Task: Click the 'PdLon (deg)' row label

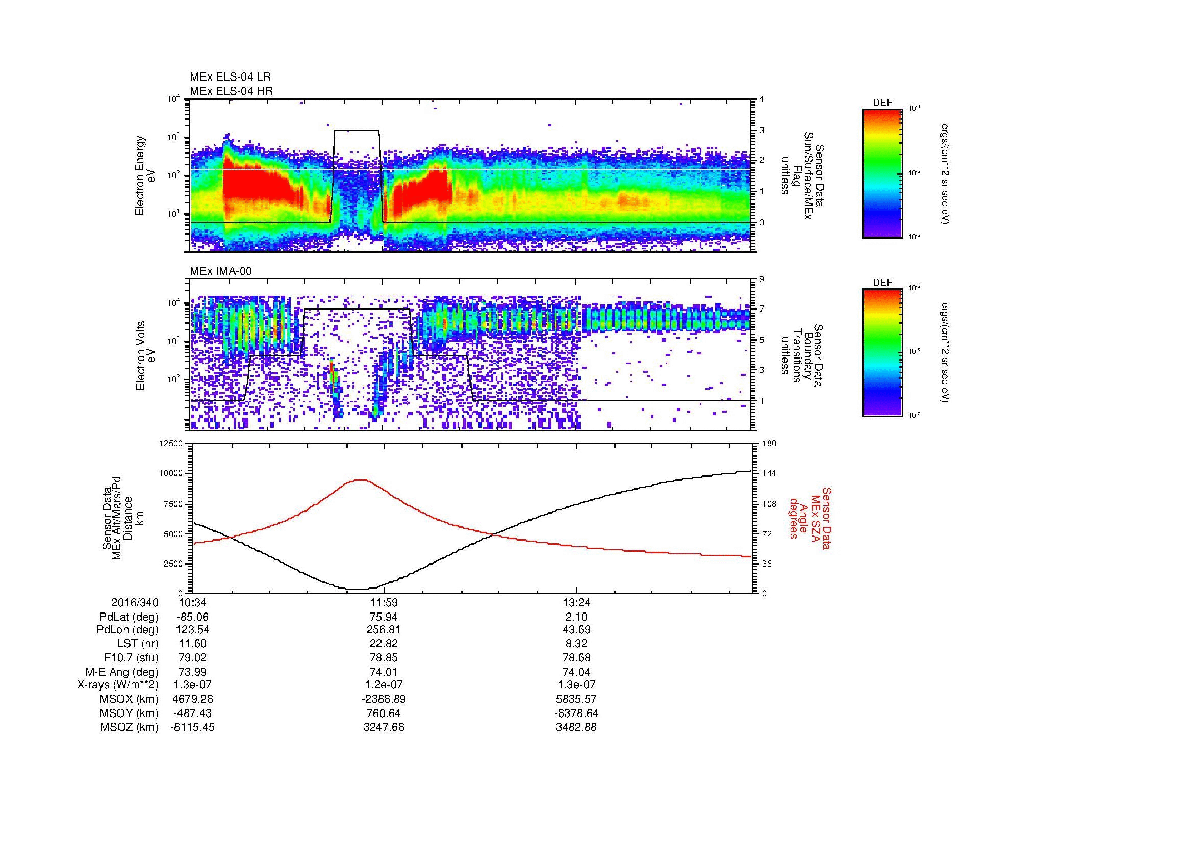Action: pos(128,630)
